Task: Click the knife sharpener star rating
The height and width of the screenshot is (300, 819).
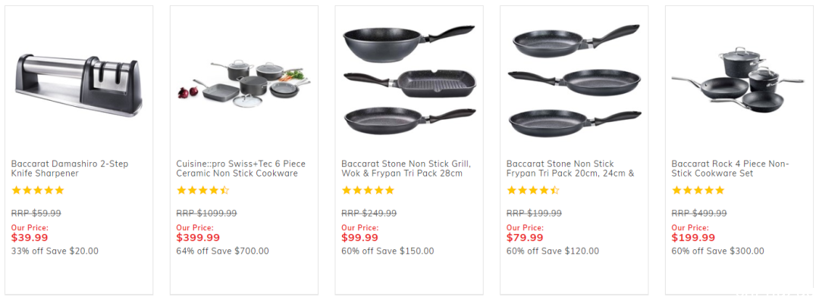Action: click(x=38, y=190)
